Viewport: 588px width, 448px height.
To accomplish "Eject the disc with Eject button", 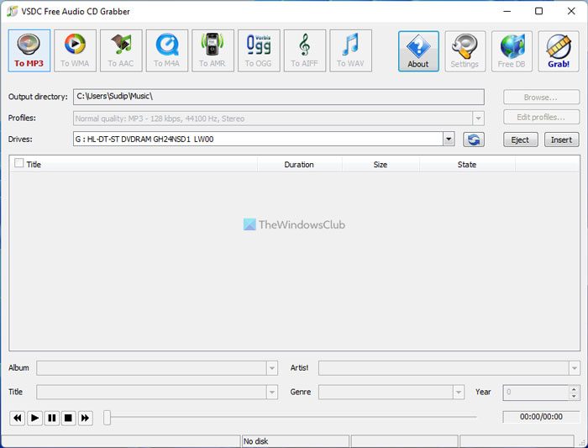I will [521, 140].
